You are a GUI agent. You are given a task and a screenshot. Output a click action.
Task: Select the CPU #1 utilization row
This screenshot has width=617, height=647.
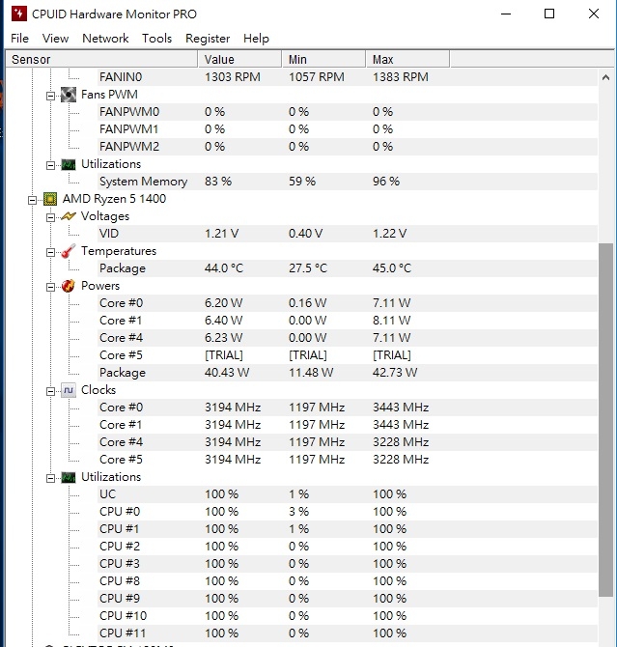347,529
